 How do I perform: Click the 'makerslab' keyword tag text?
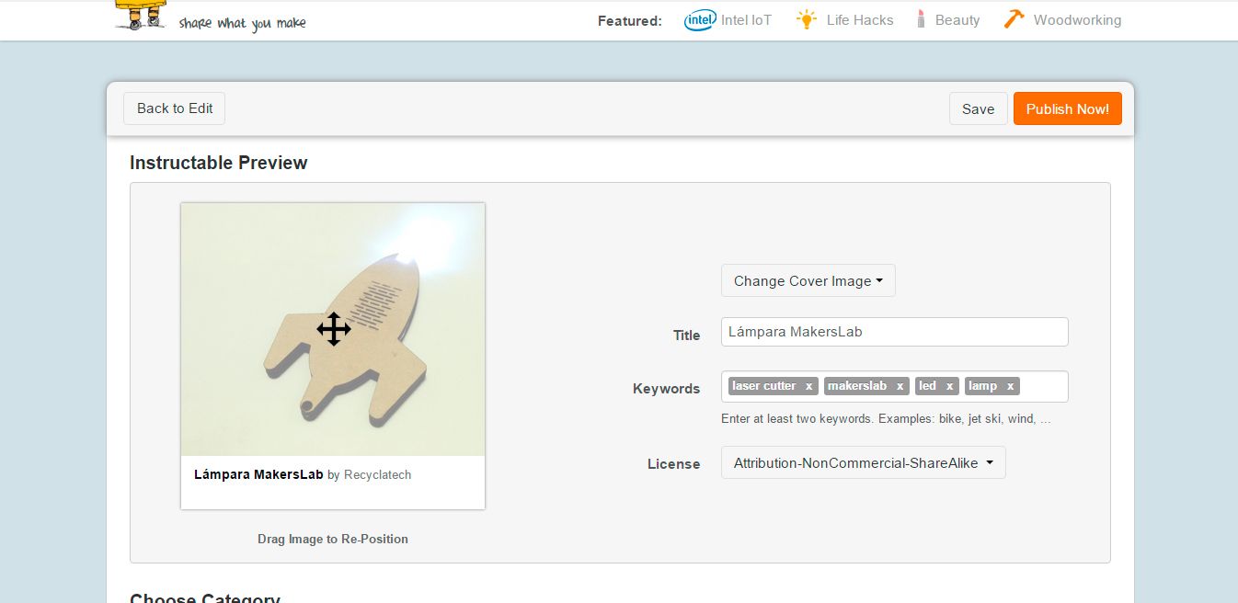click(x=857, y=386)
